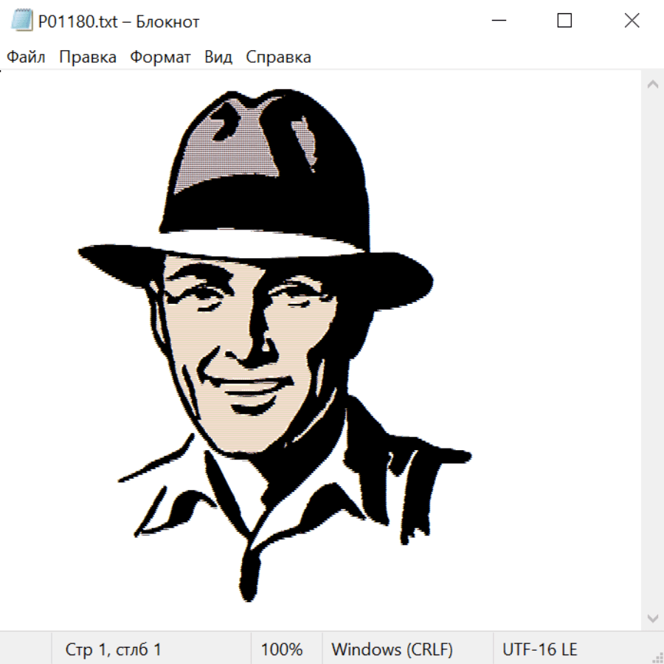The height and width of the screenshot is (664, 664).
Task: Open the Справка menu
Action: tap(278, 58)
